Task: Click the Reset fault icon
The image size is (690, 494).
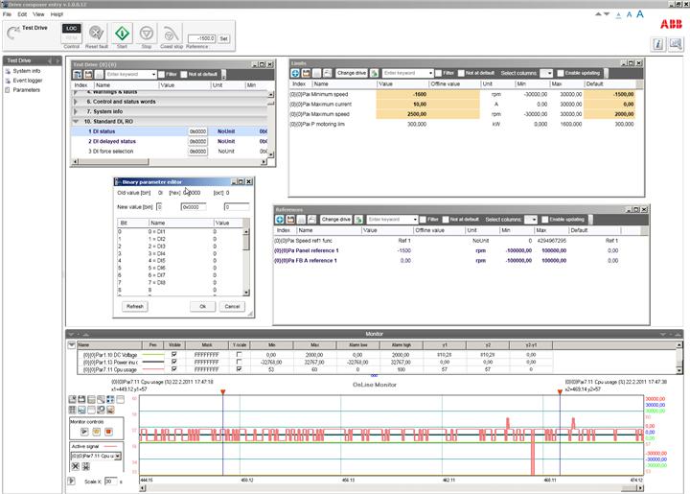Action: [x=97, y=33]
